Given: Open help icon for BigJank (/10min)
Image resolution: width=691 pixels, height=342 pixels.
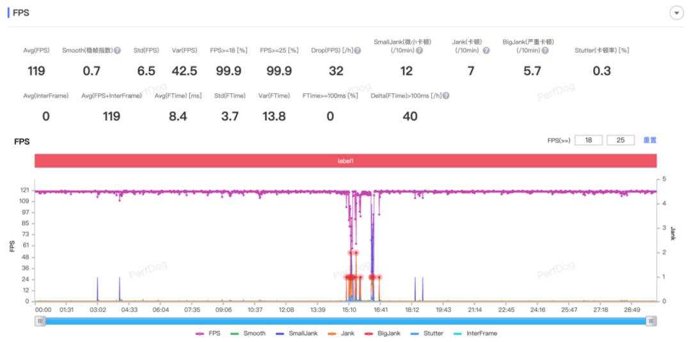Looking at the screenshot, I should (x=545, y=51).
